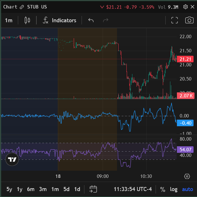Select the 5d date range
This screenshot has height=197, width=197.
click(x=67, y=189)
